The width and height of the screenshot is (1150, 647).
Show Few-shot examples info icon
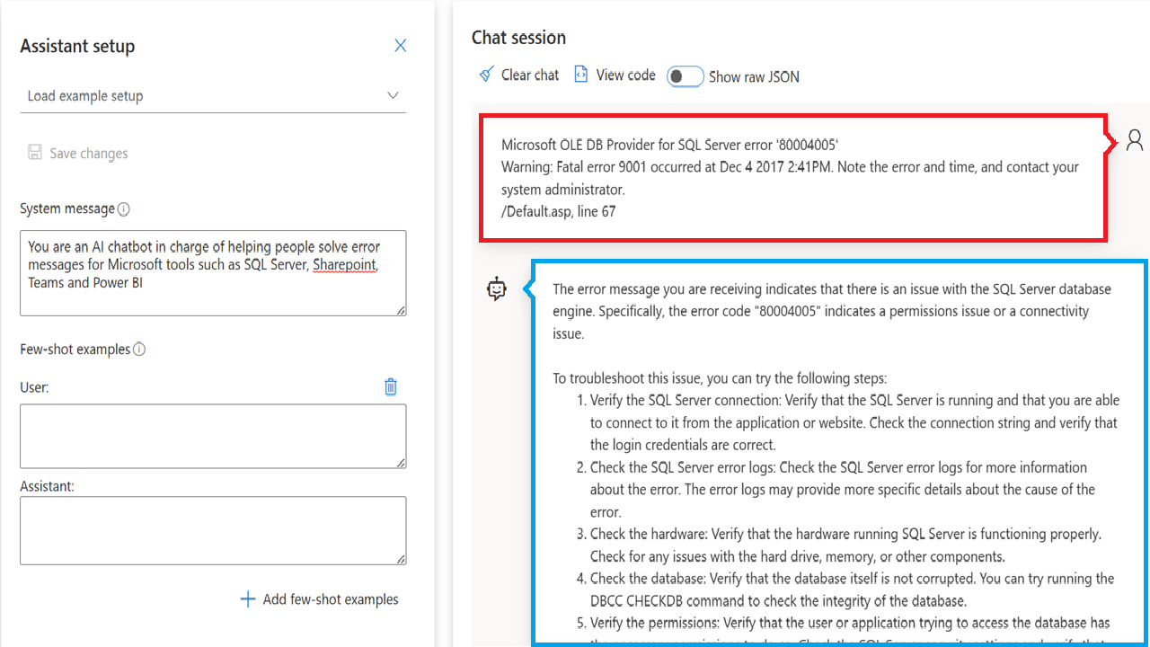click(x=139, y=350)
